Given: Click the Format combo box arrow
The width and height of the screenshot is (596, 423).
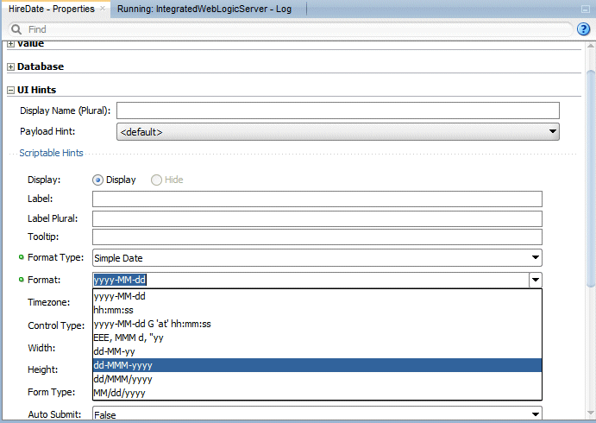Looking at the screenshot, I should (536, 280).
